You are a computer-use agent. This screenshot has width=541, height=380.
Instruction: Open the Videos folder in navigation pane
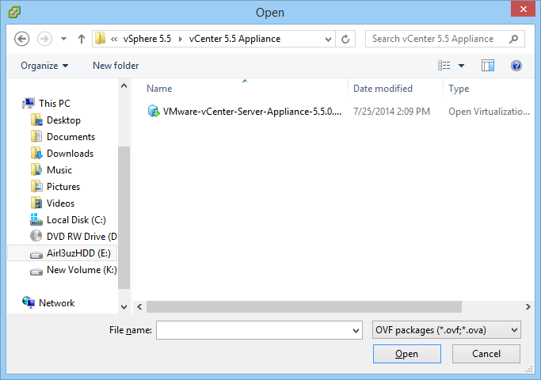tap(60, 203)
